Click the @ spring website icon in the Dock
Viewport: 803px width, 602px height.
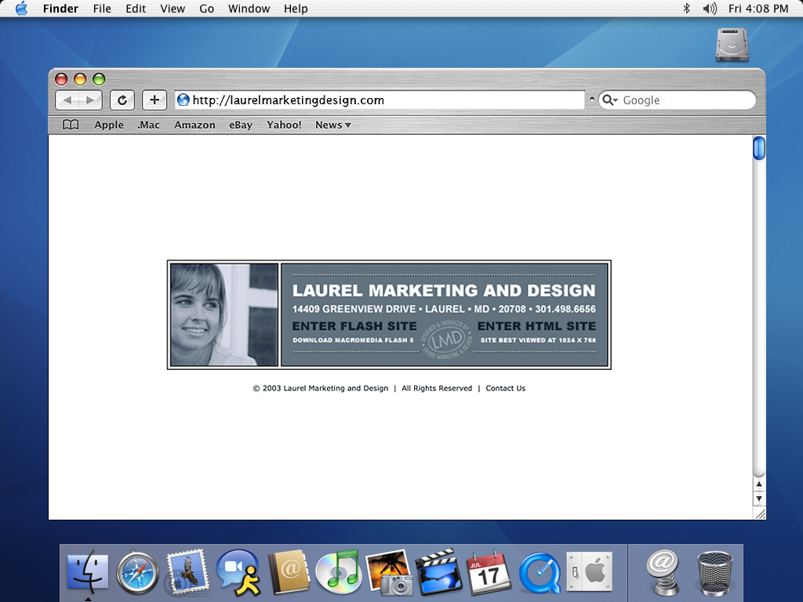point(662,571)
